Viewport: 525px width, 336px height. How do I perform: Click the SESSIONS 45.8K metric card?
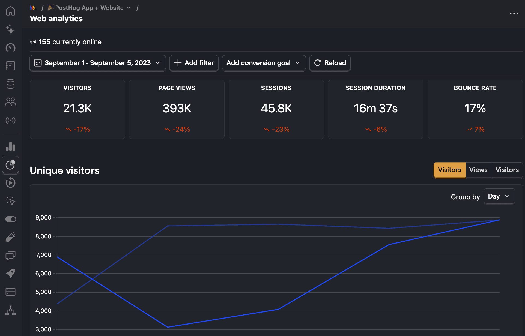pyautogui.click(x=276, y=109)
